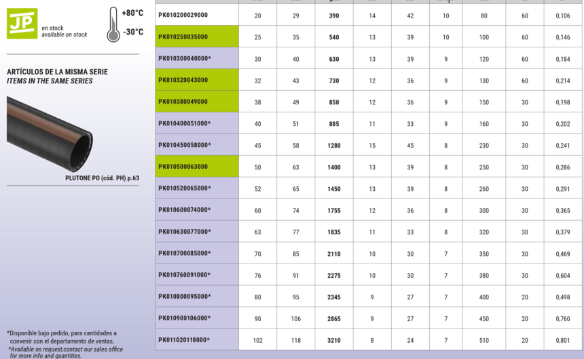This screenshot has height=359, width=584.
Task: Select product code PK010200029000
Action: pos(183,15)
